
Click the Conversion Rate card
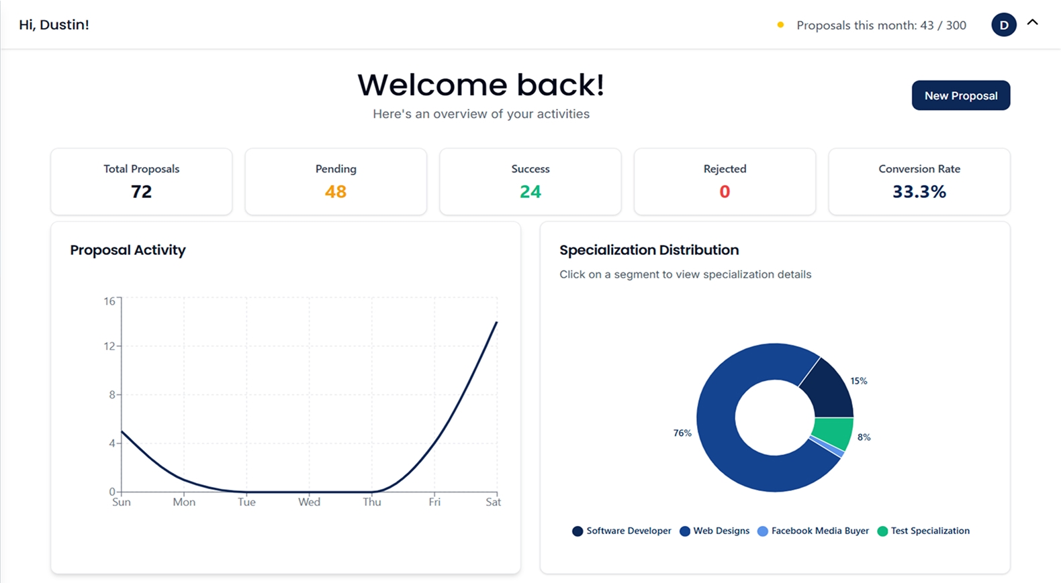[919, 182]
